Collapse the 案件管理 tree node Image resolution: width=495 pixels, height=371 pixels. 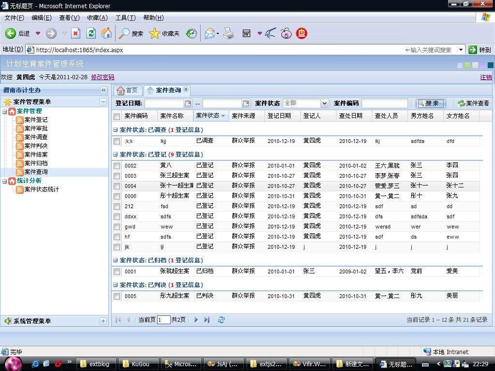tap(4, 112)
